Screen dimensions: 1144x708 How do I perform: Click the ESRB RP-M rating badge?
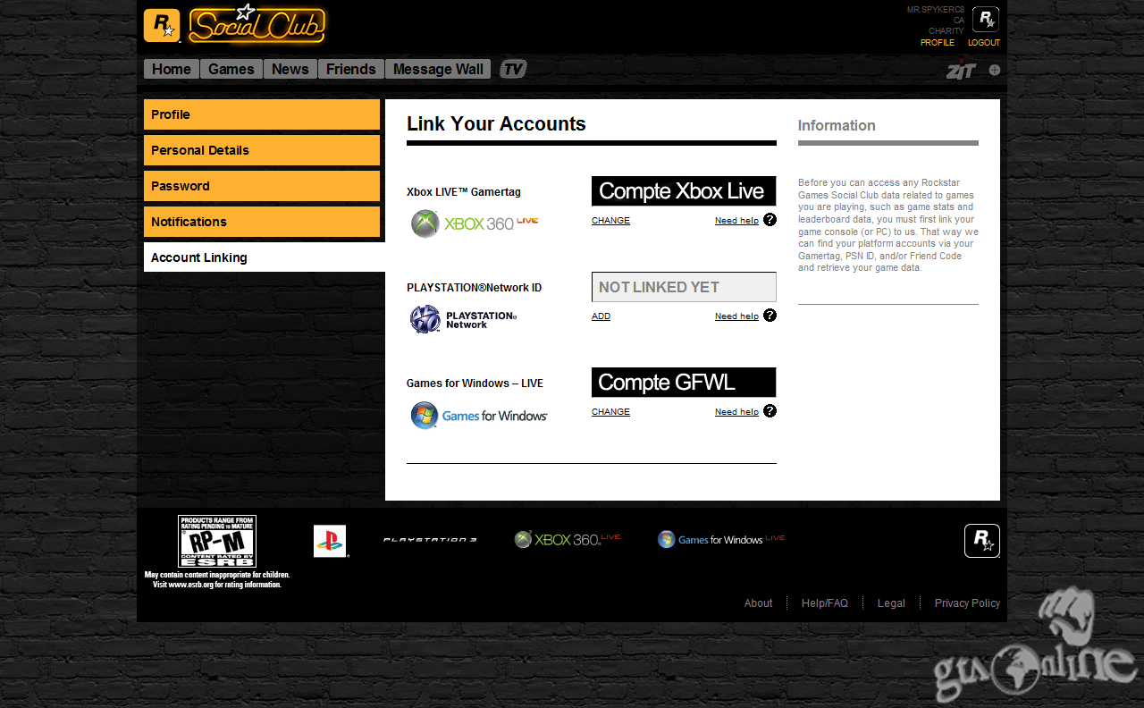click(x=217, y=541)
